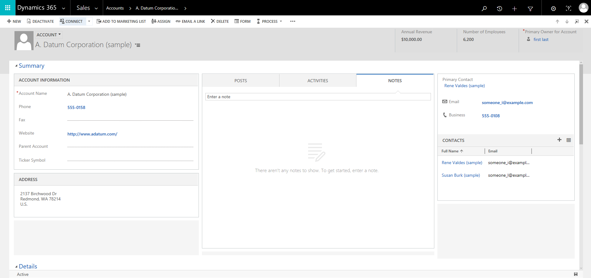Open the adatum.com website link
The image size is (591, 278).
coord(92,134)
